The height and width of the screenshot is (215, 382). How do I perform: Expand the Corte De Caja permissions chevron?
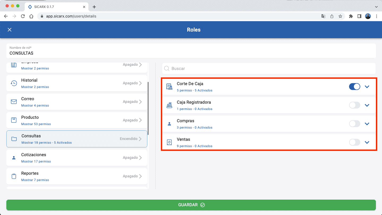pos(367,87)
